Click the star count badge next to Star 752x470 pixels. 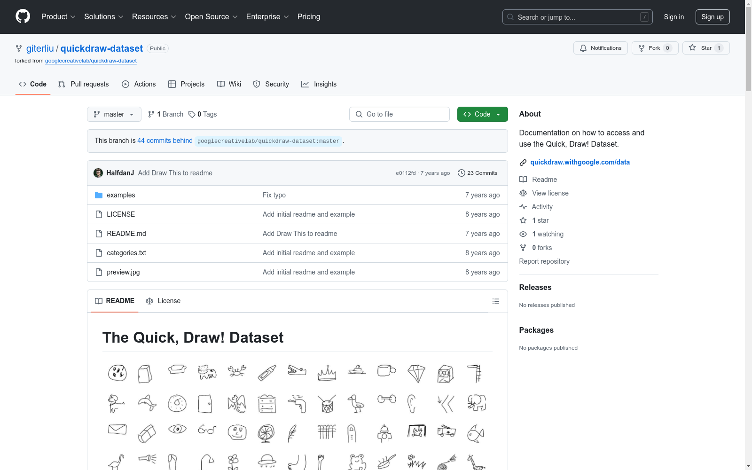[x=719, y=48]
